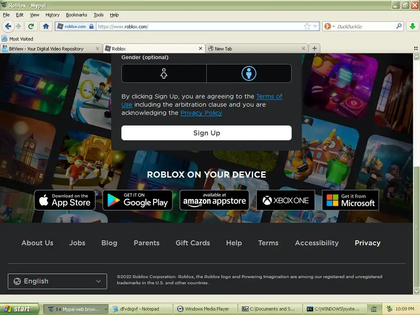Open the tab groups grid icon

click(x=416, y=48)
